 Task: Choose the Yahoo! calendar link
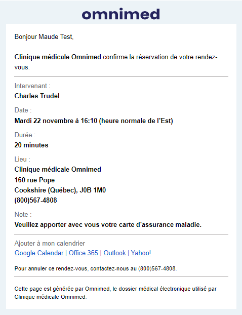(x=141, y=253)
